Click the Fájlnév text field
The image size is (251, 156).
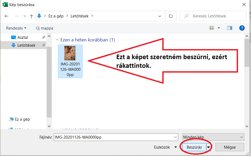click(x=114, y=137)
